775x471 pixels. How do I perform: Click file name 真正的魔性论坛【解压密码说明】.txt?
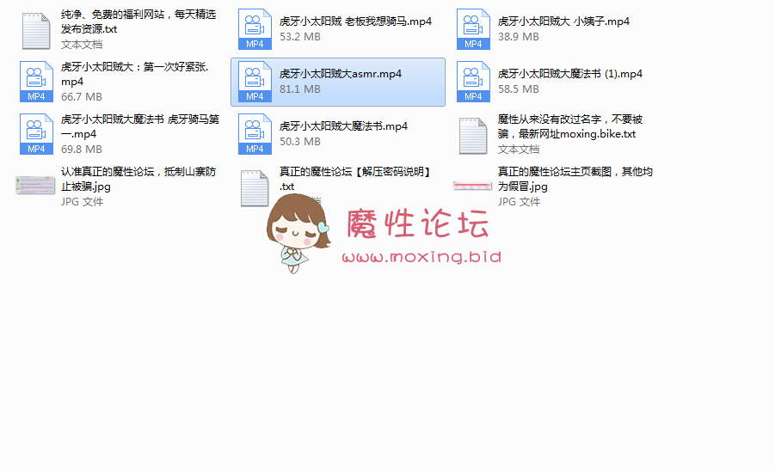(x=357, y=179)
